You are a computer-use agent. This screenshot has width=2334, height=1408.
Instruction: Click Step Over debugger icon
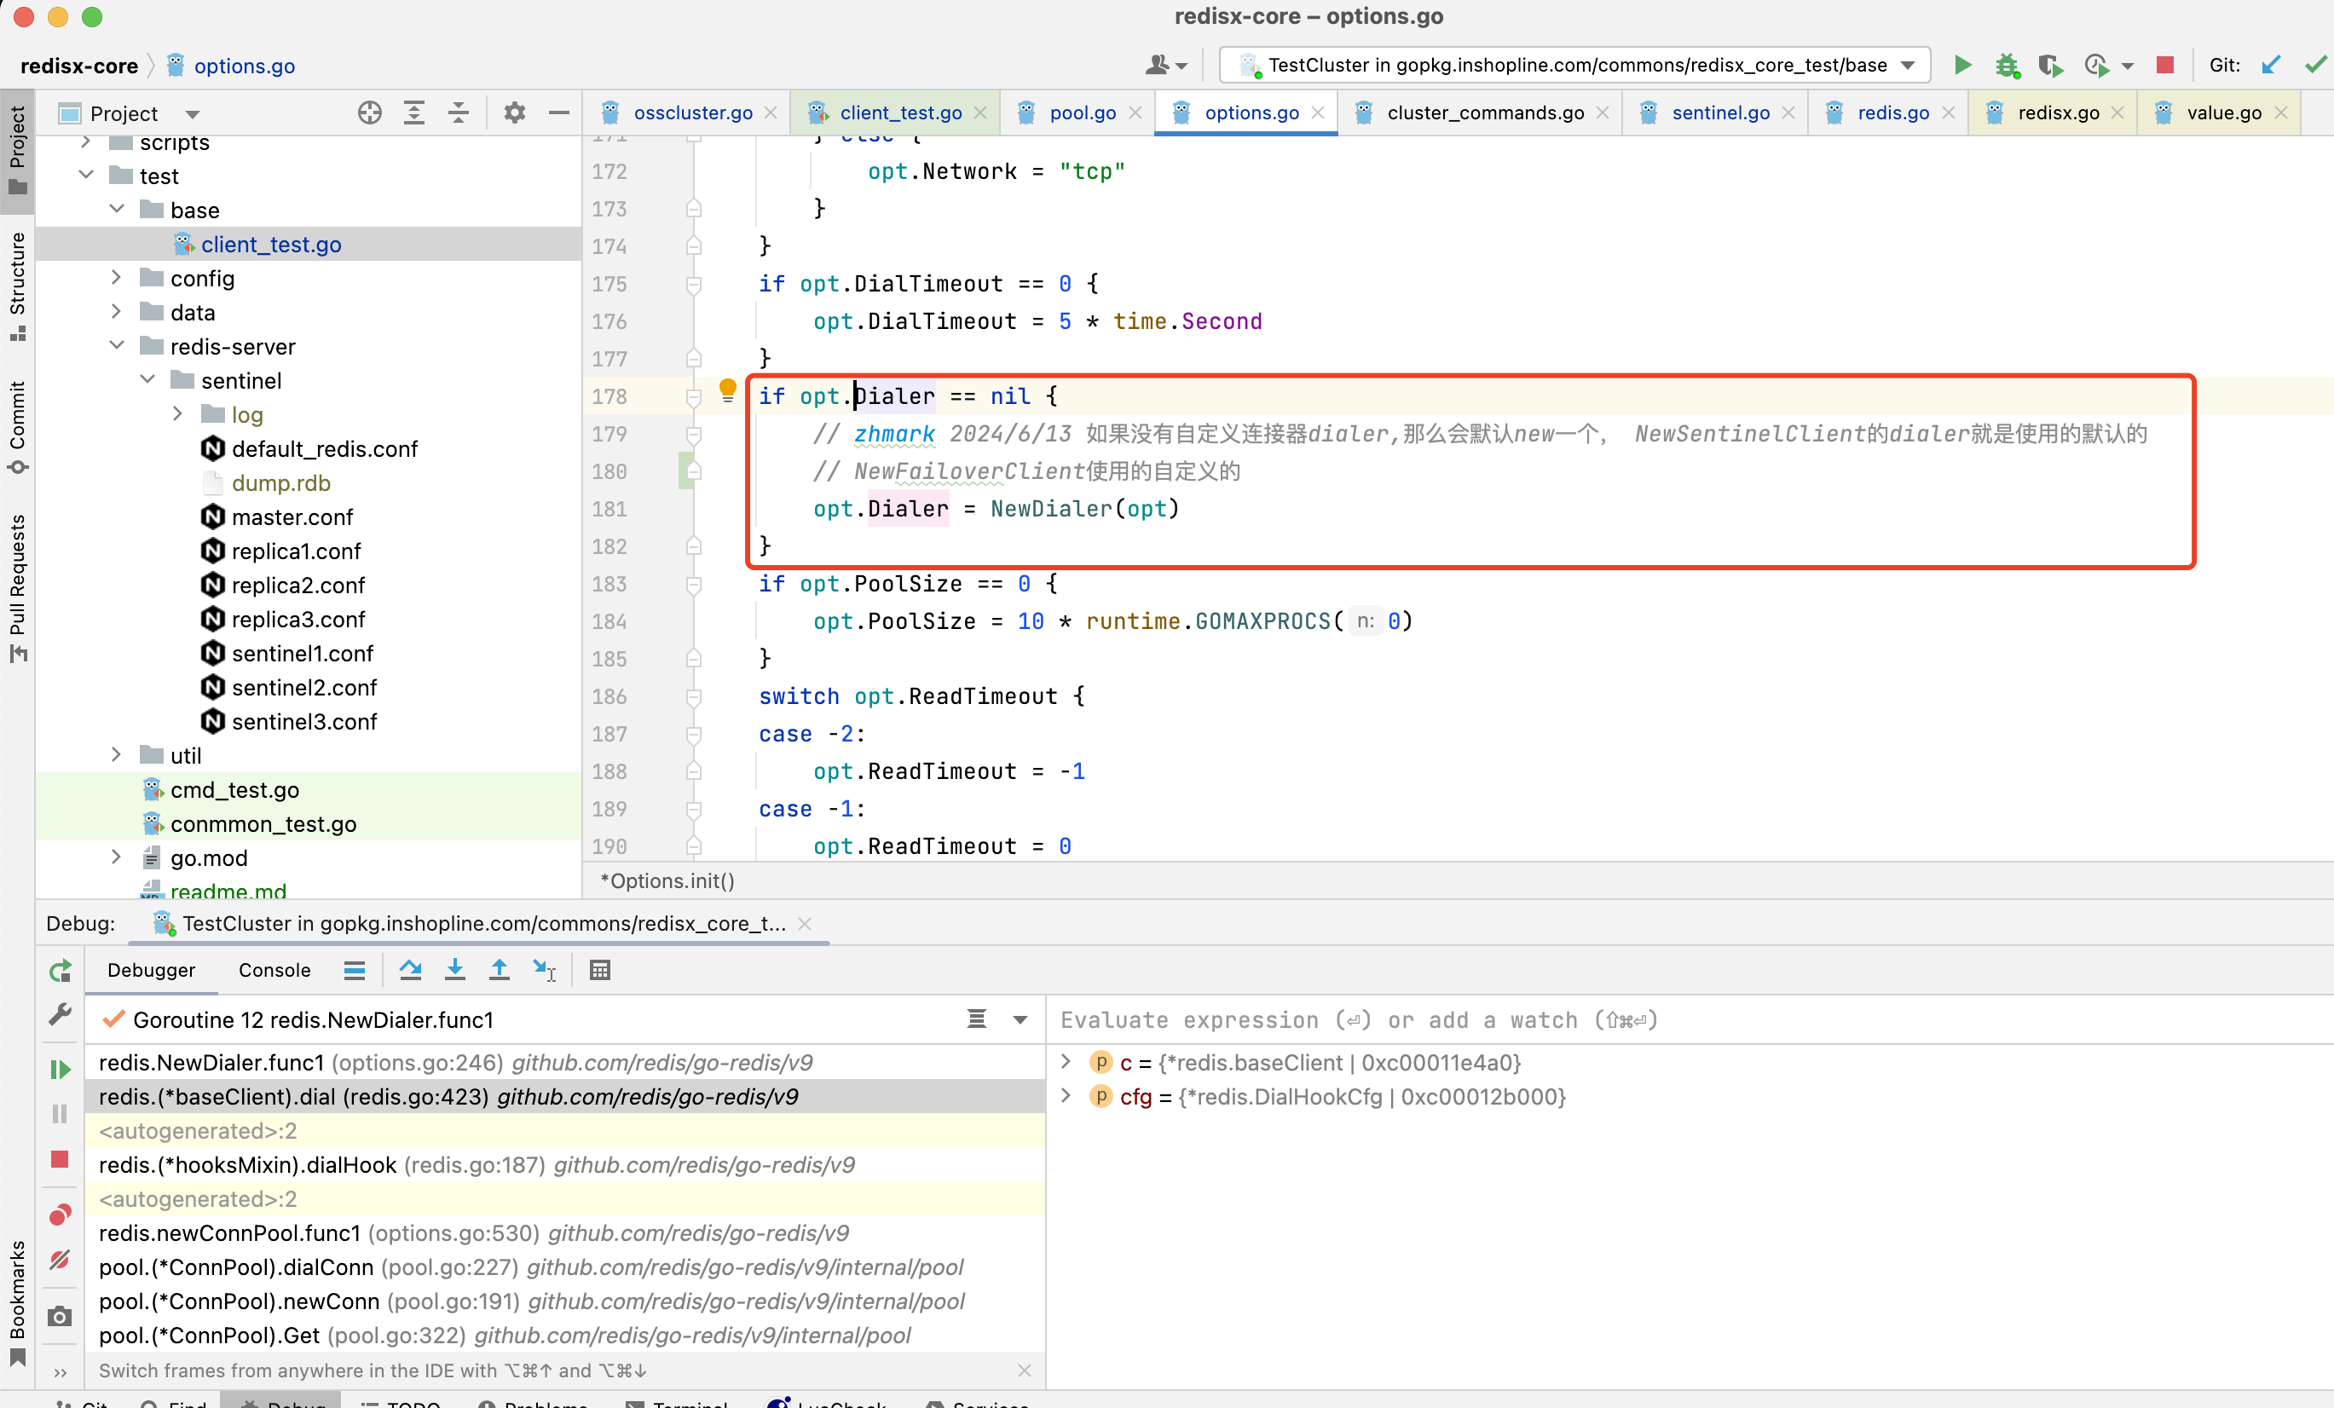tap(410, 970)
